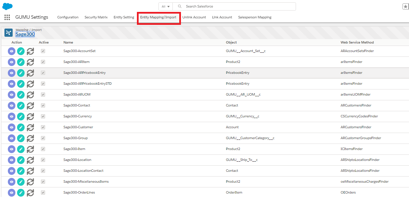The width and height of the screenshot is (409, 199).
Task: Sync the Sage300-AccountSet mapping
Action: pos(30,51)
